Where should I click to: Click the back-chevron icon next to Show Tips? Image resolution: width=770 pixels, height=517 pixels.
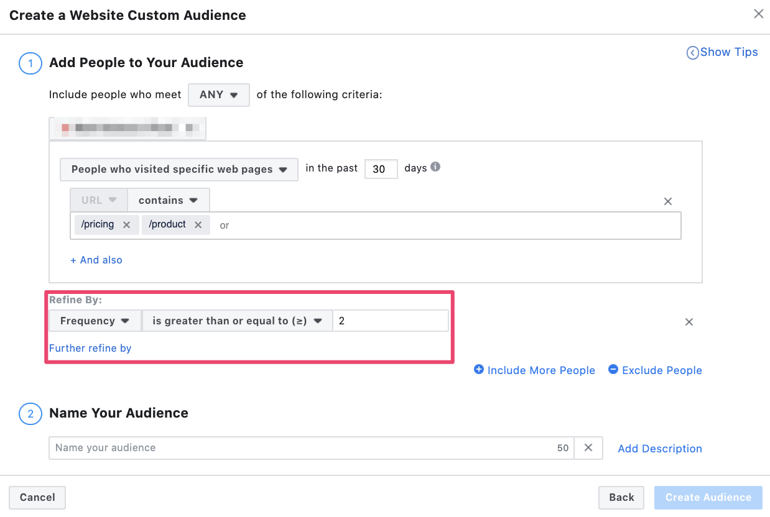pos(693,53)
